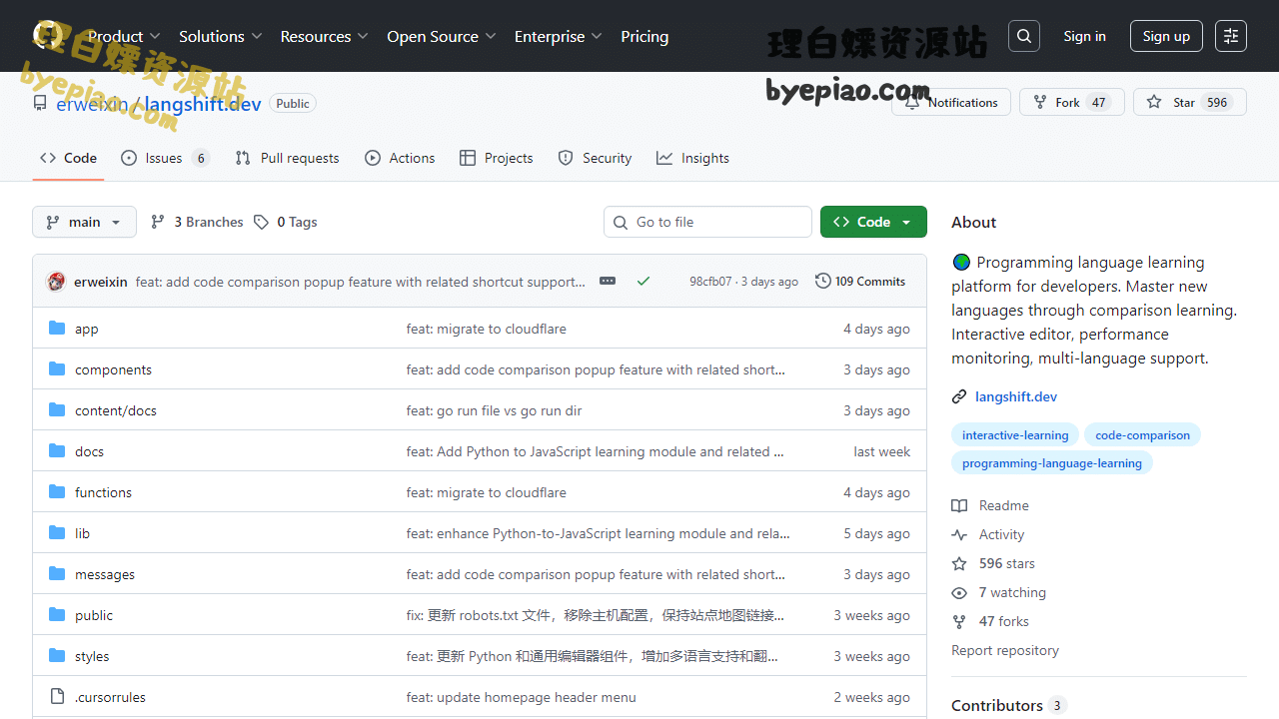The image size is (1279, 719).
Task: Open the Product menu dropdown
Action: coord(124,36)
